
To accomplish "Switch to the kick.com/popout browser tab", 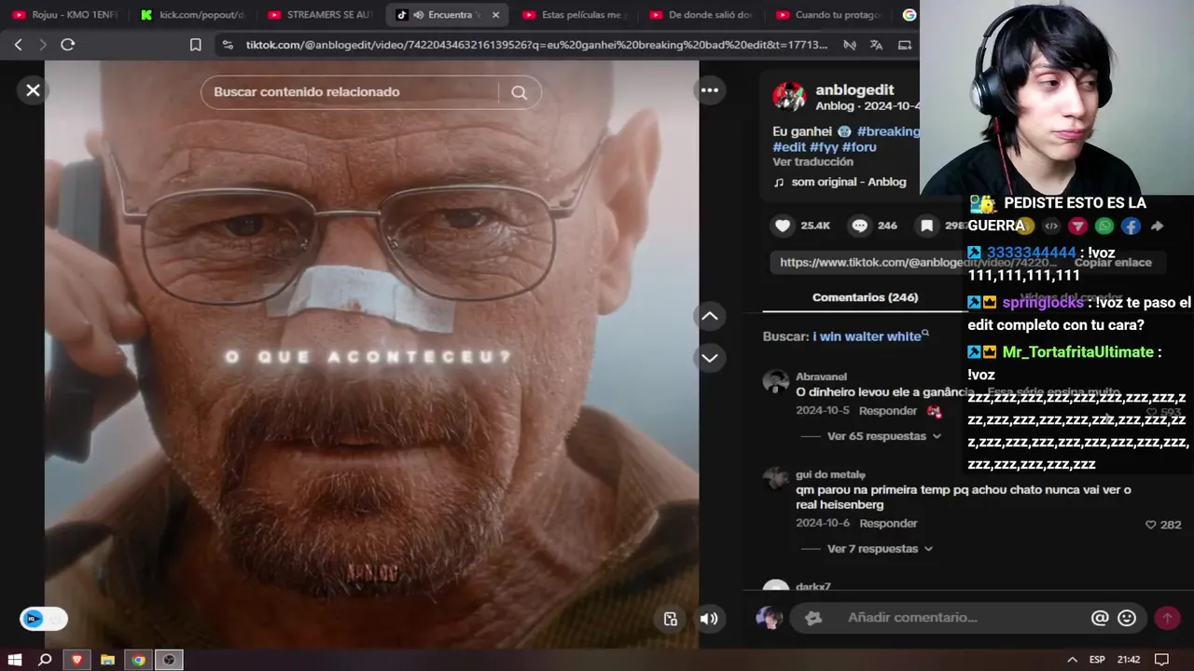I will tap(192, 15).
